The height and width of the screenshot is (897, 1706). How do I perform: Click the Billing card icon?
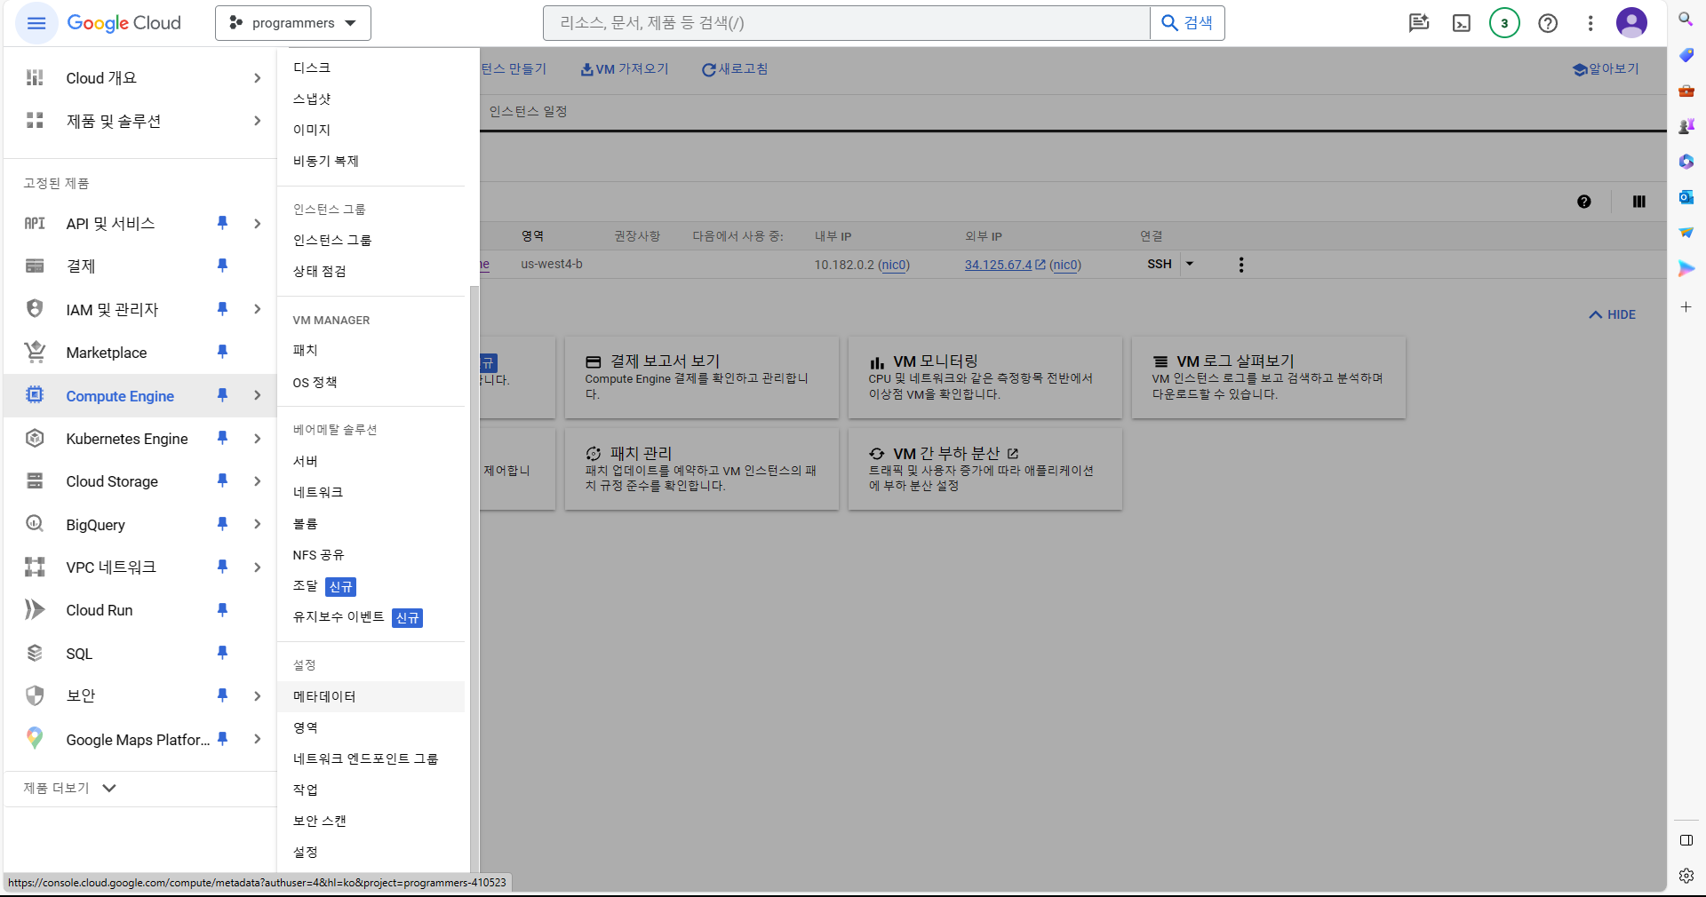tap(35, 266)
